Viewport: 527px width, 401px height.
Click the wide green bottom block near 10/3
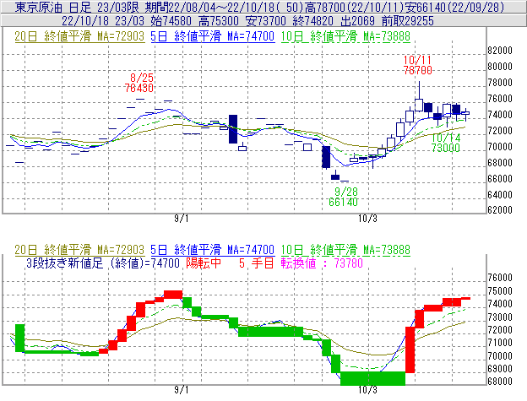[372, 378]
